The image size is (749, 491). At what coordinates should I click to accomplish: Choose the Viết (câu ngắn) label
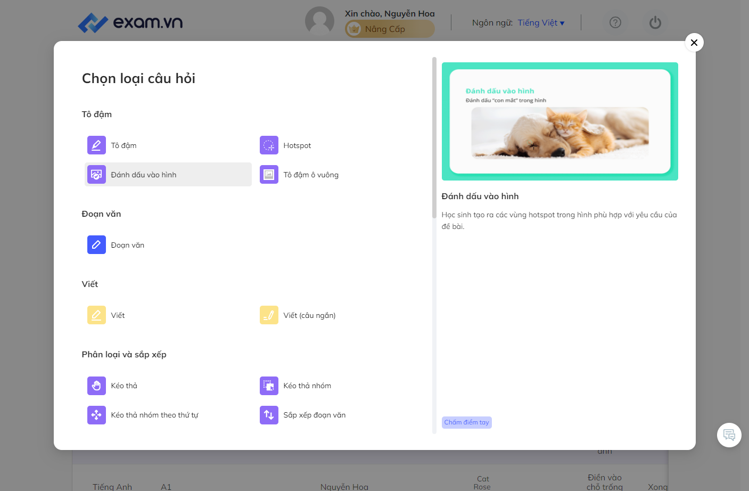[309, 315]
